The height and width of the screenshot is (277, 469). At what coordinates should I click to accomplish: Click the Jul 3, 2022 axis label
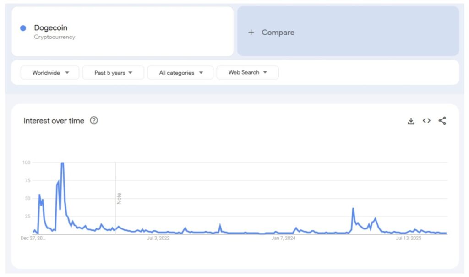(158, 238)
